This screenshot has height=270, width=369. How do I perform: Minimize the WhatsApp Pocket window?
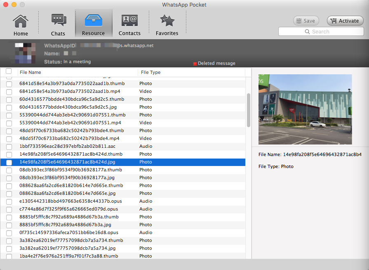coord(14,5)
